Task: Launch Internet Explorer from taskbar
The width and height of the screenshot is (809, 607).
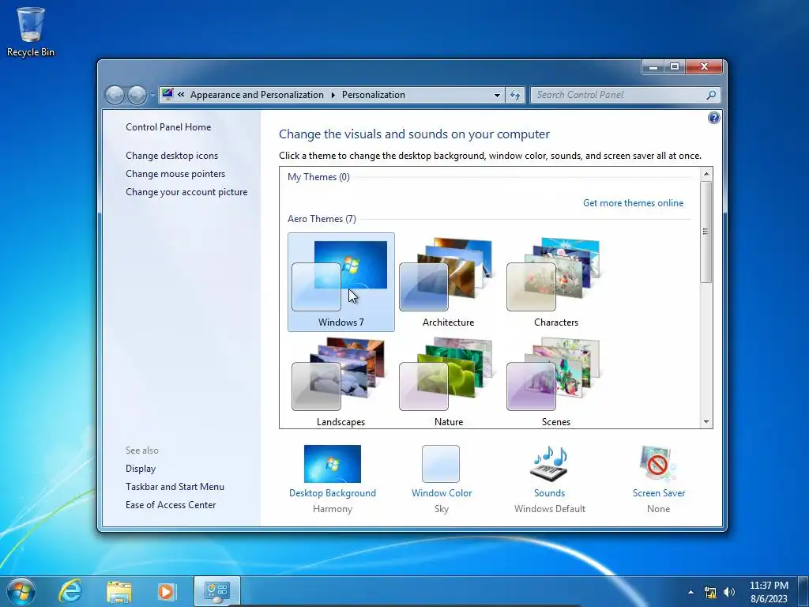Action: coord(70,591)
